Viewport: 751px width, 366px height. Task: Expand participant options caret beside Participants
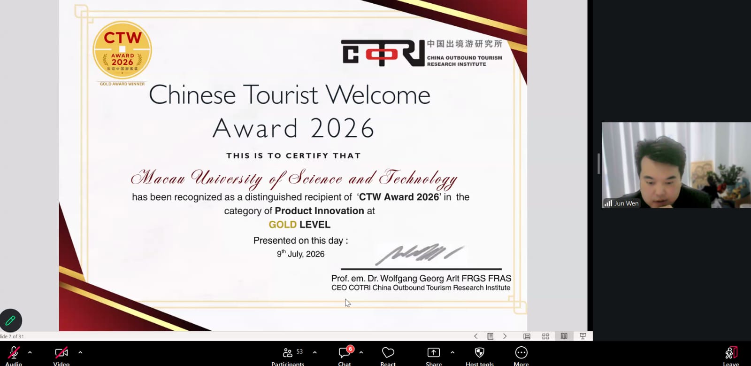tap(314, 352)
